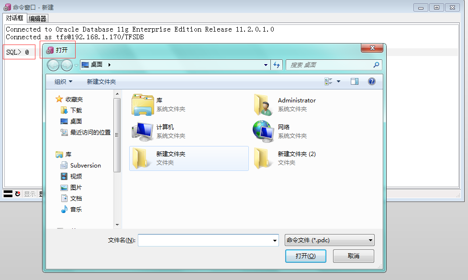Open the 组织 menu

63,81
